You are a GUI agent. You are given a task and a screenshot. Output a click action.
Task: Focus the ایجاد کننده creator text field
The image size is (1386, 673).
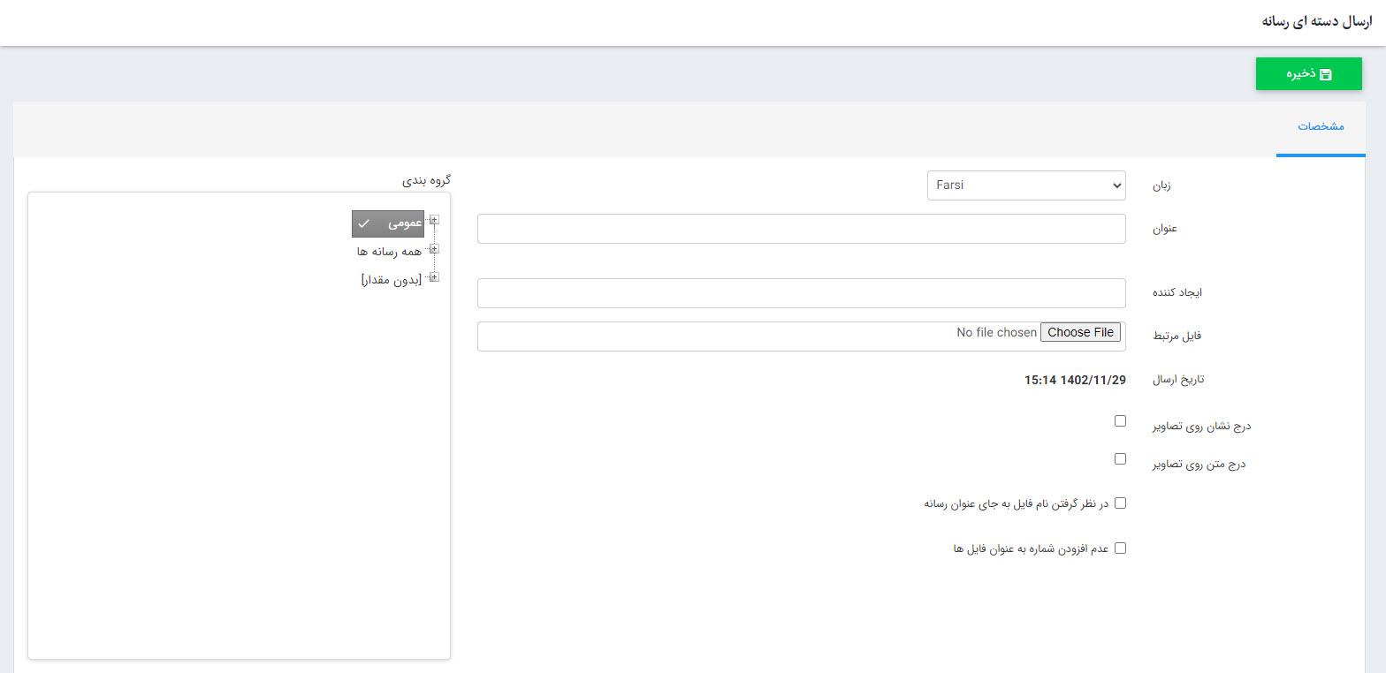coord(801,293)
